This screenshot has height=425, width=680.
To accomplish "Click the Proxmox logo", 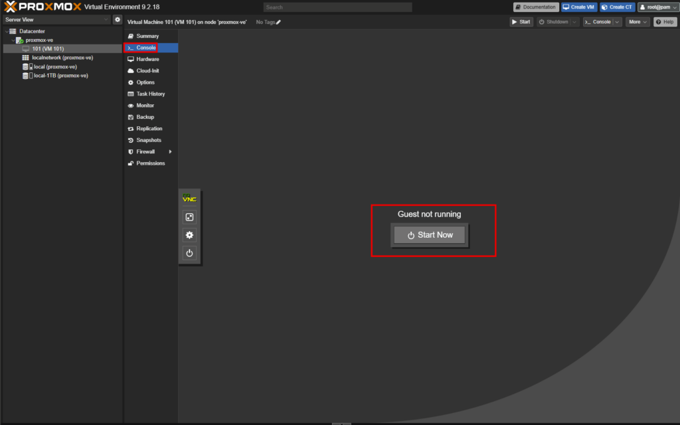I will [x=42, y=7].
